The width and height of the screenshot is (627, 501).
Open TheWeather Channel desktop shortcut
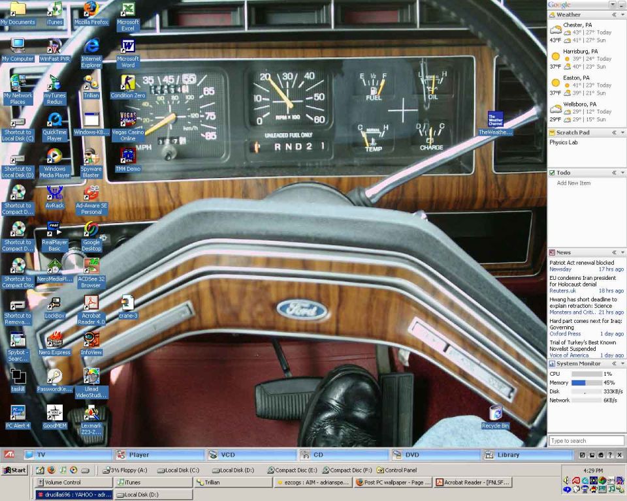496,123
